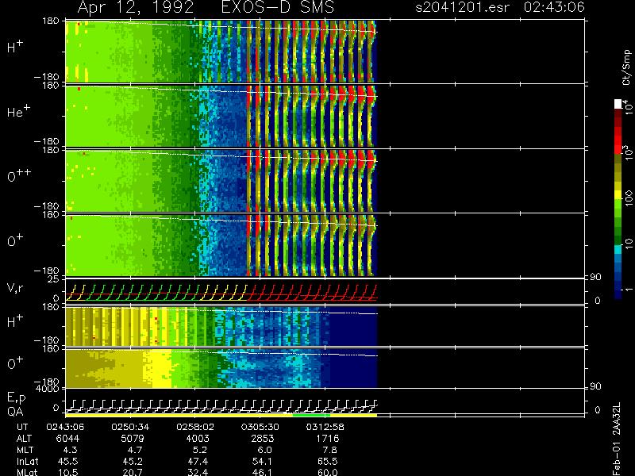
Task: Select the UT value '0312:58'
Action: tap(325, 427)
